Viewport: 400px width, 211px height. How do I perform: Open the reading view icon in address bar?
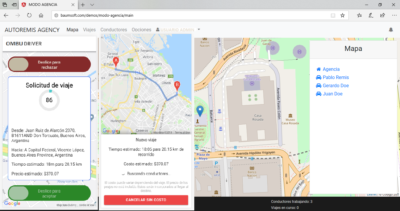333,15
